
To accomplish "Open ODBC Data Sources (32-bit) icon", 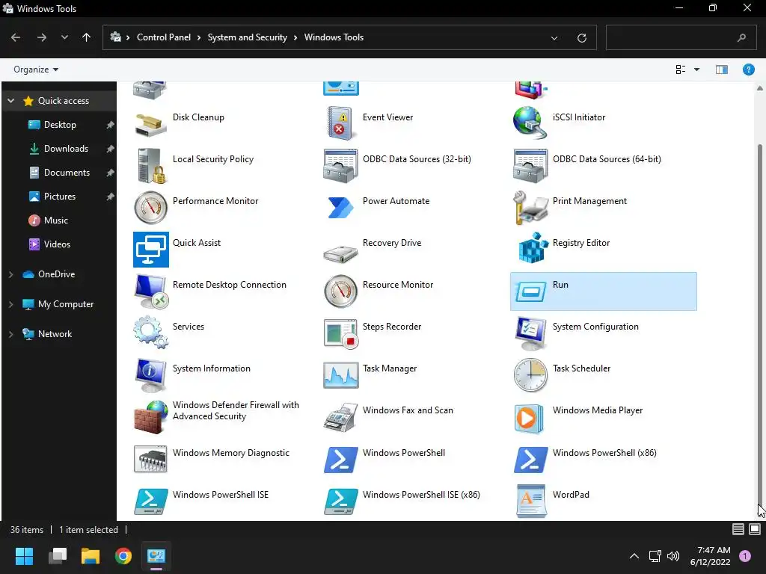I will [x=340, y=166].
